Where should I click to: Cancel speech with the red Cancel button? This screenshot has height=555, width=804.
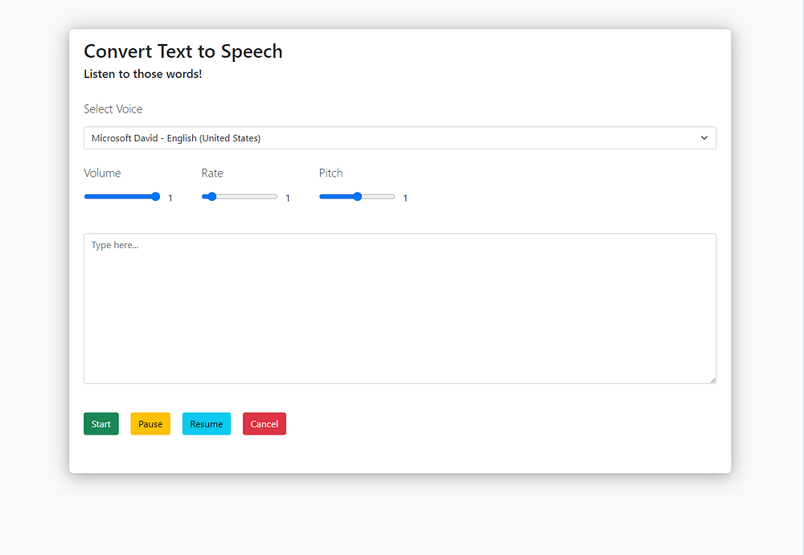tap(265, 424)
